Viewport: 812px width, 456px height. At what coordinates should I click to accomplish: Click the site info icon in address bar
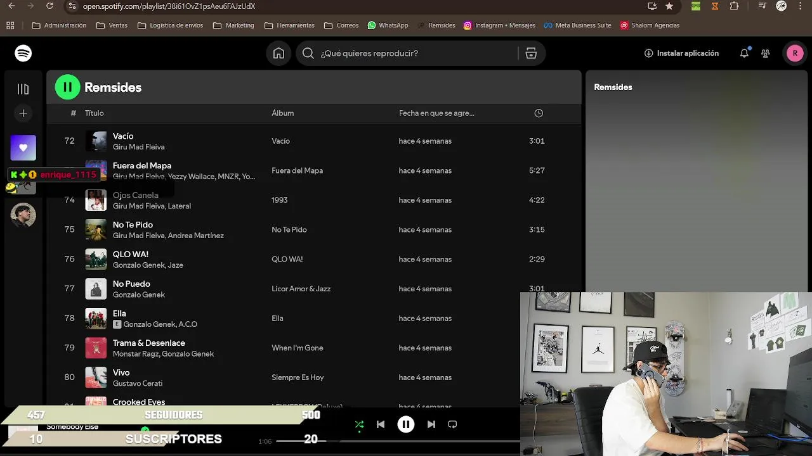tap(72, 6)
